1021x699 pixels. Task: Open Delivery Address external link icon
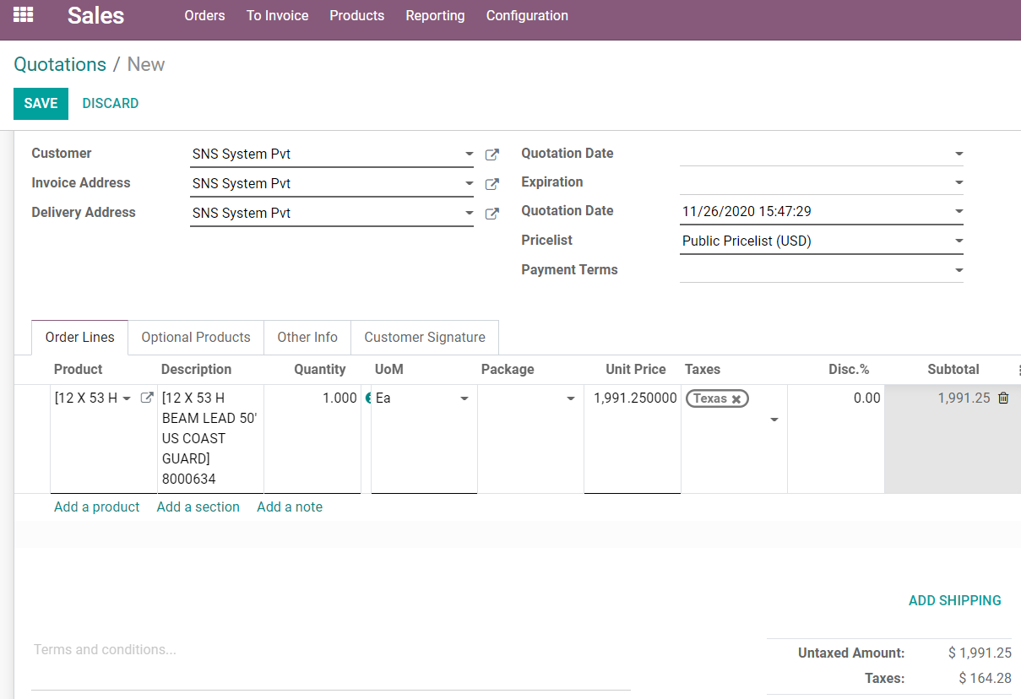491,214
